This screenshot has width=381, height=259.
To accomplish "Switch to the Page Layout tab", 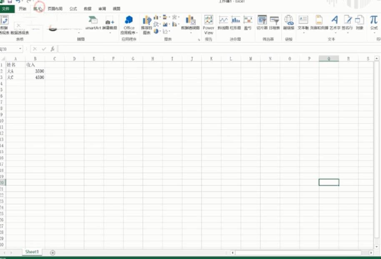I will 55,9.
